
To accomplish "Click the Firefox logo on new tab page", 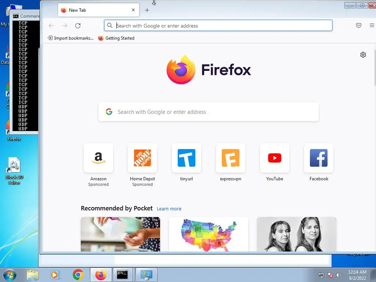I will coord(209,69).
